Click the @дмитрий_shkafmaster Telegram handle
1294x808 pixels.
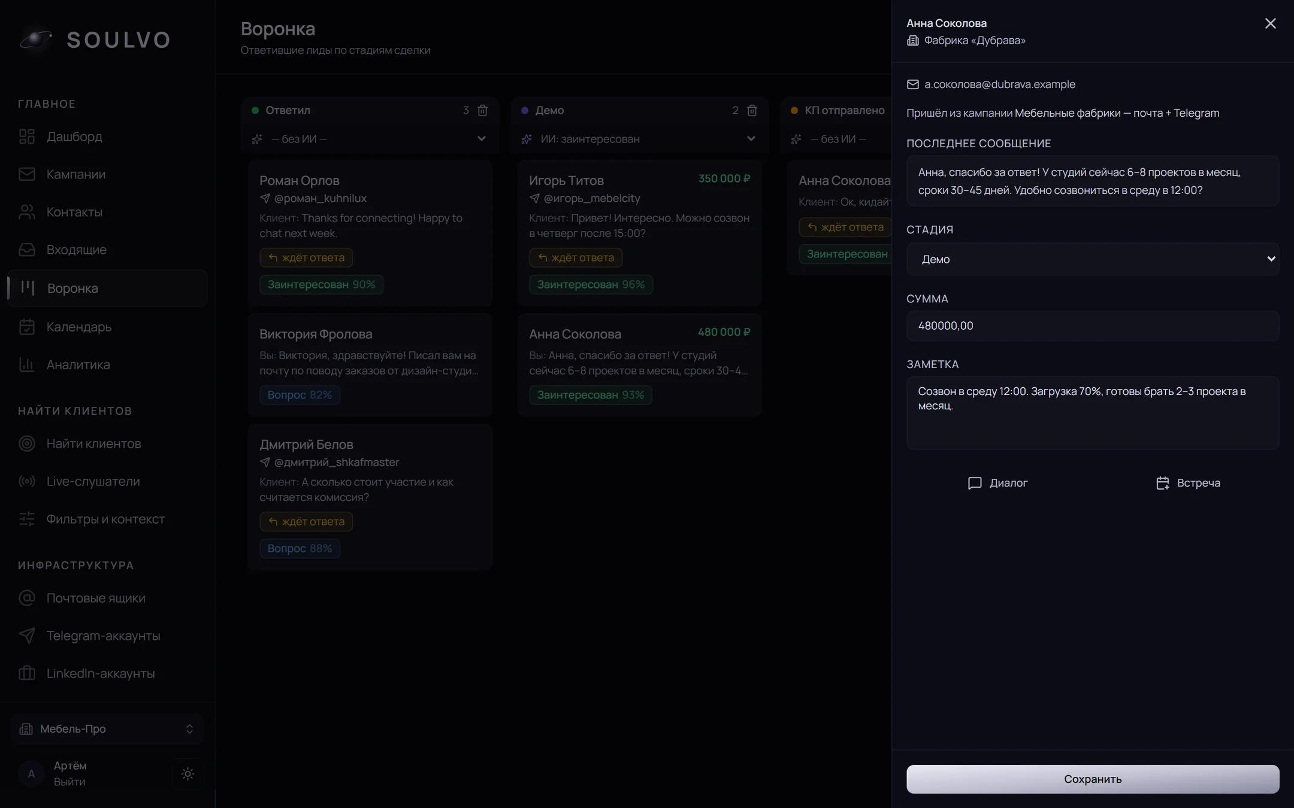click(x=336, y=462)
